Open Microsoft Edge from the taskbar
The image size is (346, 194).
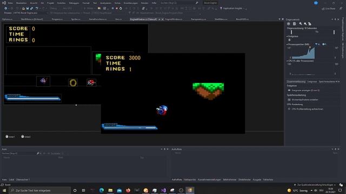pos(102,190)
